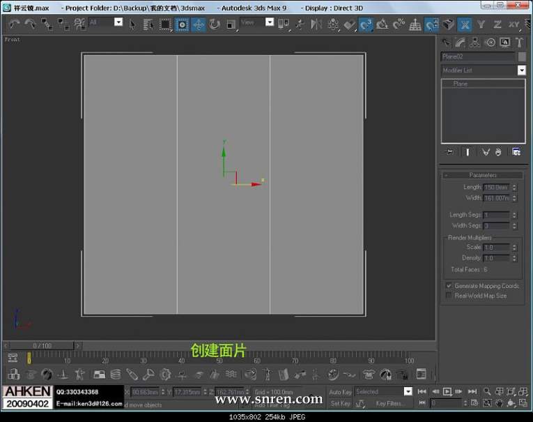Click the Length Segs spinner arrows
533x422 pixels.
pyautogui.click(x=514, y=215)
